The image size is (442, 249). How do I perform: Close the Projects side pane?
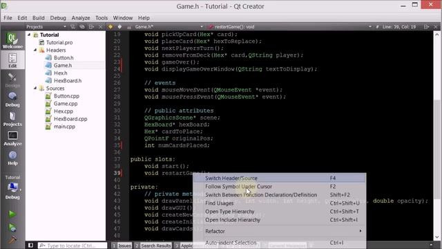point(101,26)
